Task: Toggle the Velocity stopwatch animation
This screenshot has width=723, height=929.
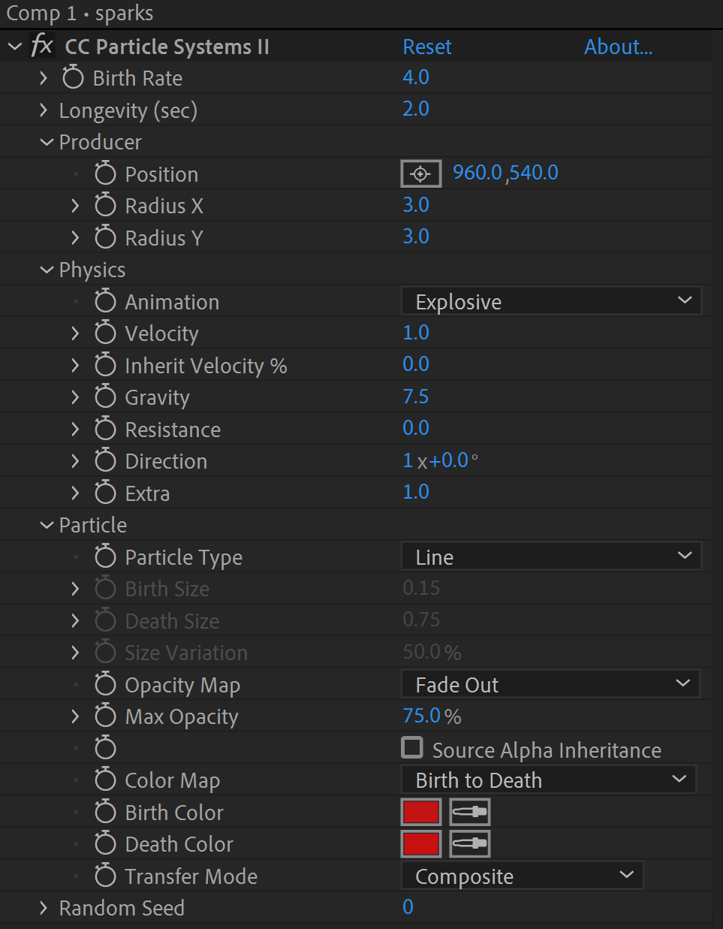Action: pyautogui.click(x=105, y=333)
